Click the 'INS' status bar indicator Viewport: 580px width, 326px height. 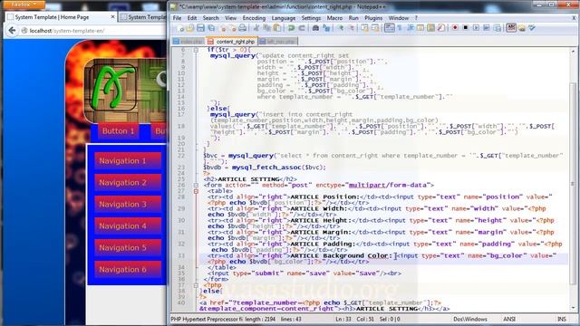(x=562, y=319)
